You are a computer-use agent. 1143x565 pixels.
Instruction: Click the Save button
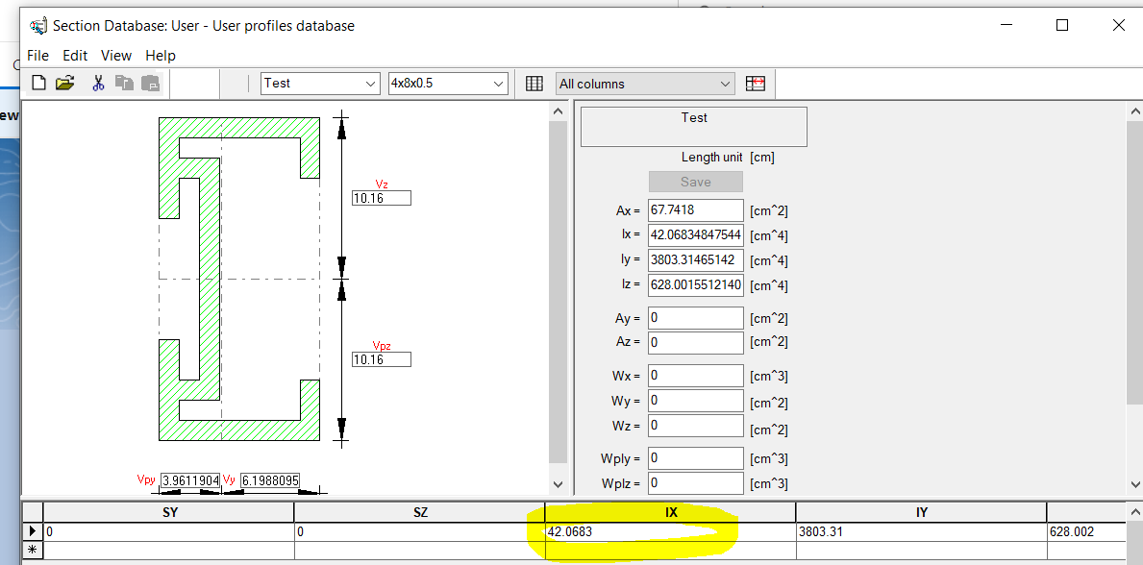[x=695, y=182]
